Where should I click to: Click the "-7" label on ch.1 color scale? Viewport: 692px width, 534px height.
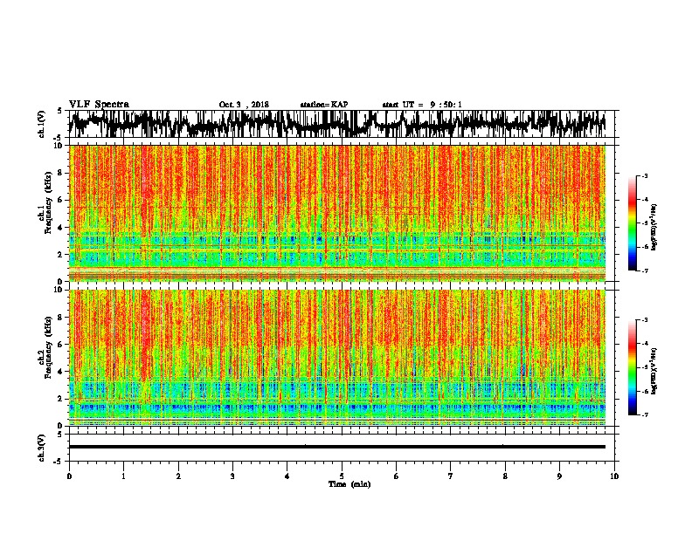(644, 270)
